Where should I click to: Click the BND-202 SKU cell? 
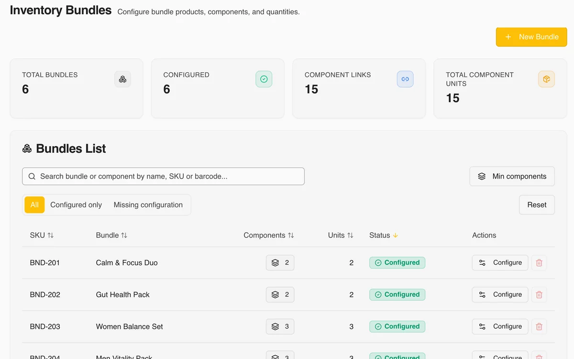tap(45, 295)
